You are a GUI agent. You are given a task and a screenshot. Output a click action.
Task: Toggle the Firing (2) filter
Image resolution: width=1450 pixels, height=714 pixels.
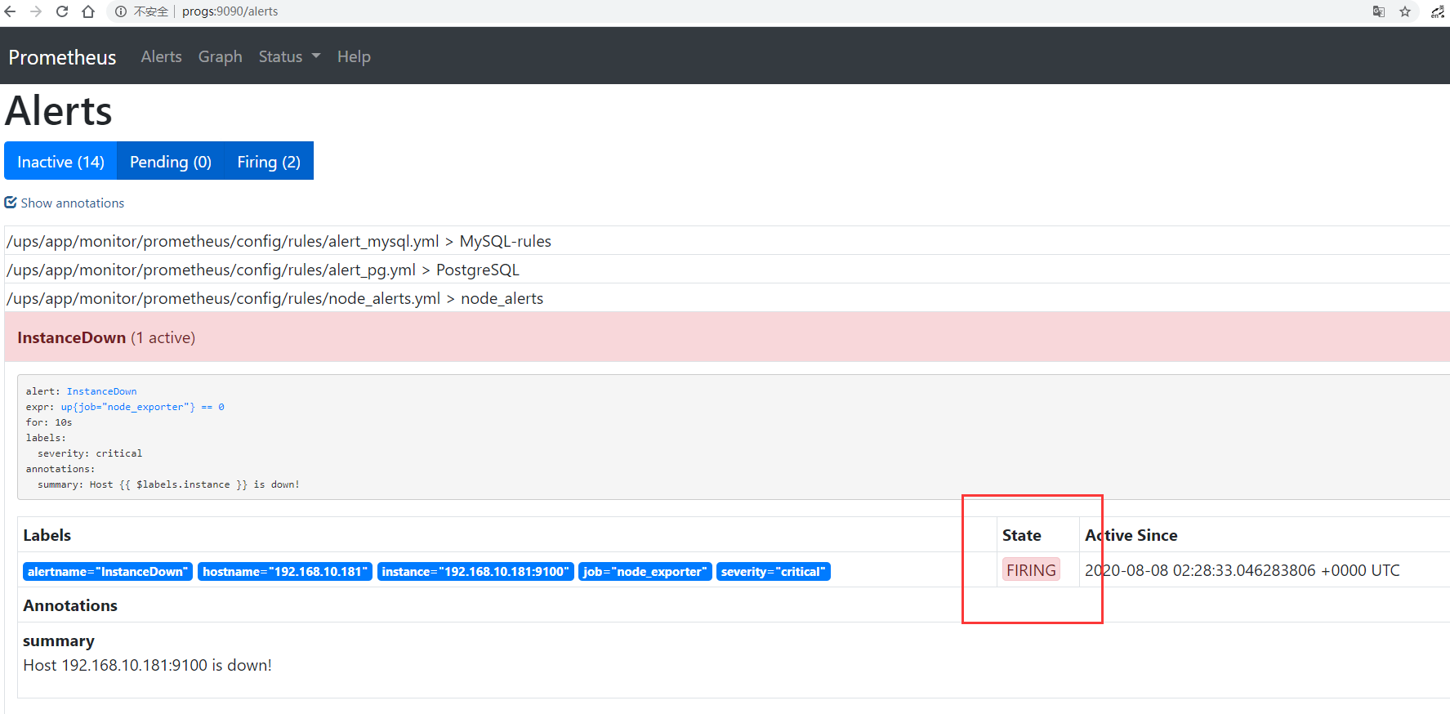tap(269, 161)
